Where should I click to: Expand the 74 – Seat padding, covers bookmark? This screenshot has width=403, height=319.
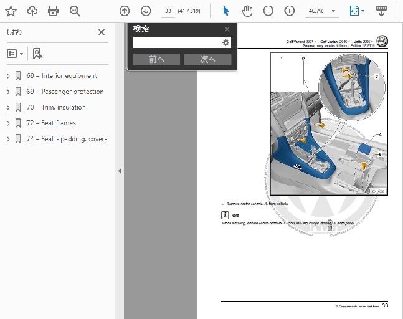point(8,139)
